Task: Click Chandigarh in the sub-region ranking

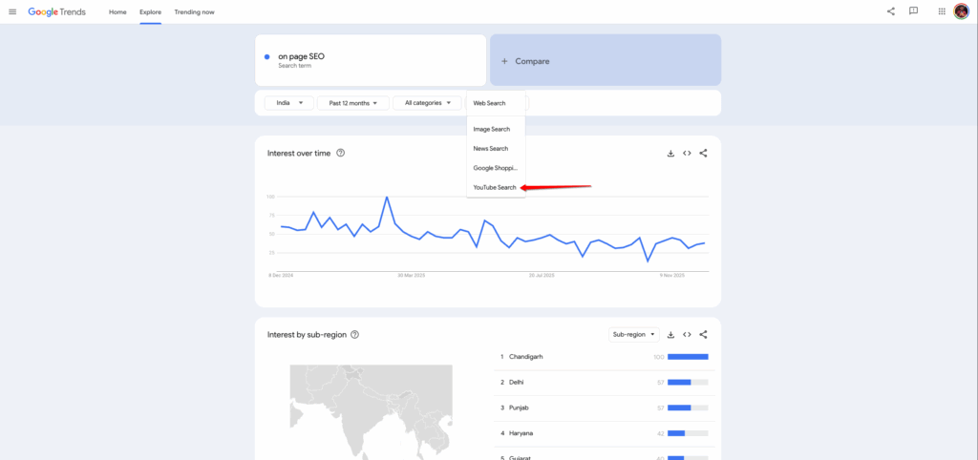Action: 526,357
